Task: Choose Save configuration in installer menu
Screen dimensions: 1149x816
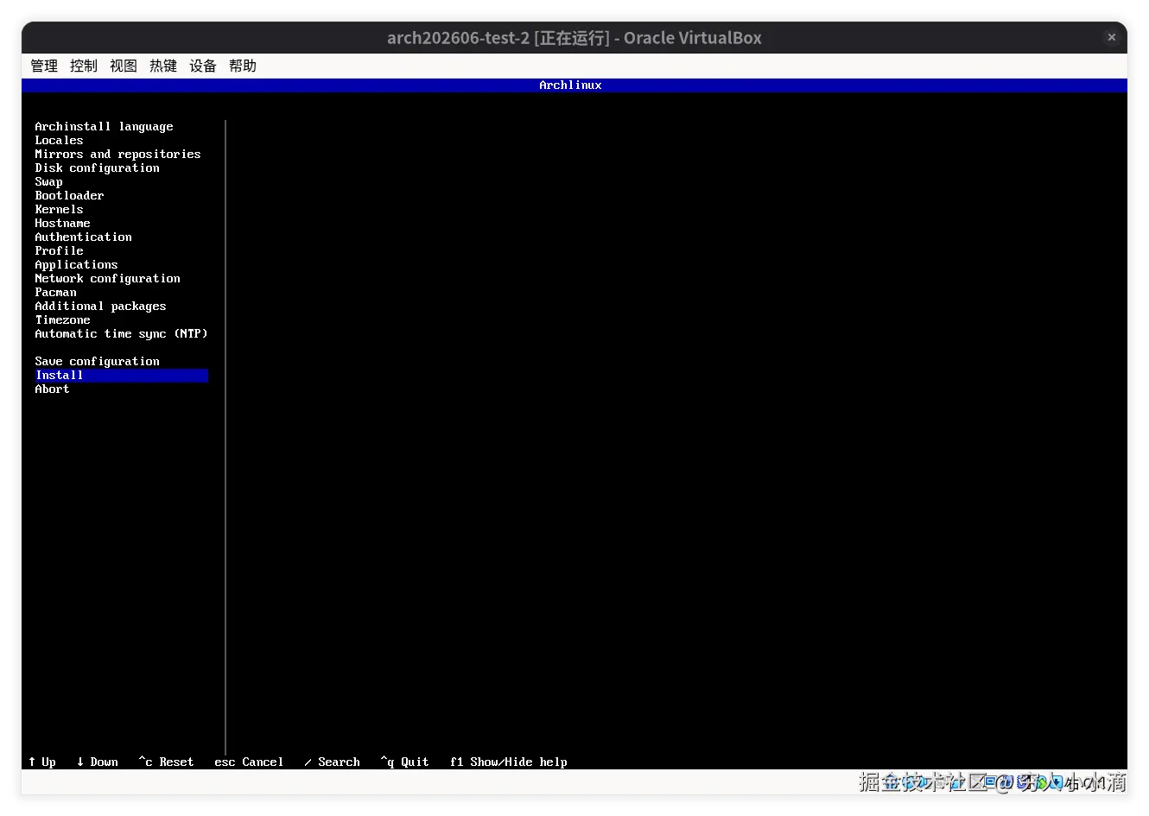Action: [x=97, y=362]
